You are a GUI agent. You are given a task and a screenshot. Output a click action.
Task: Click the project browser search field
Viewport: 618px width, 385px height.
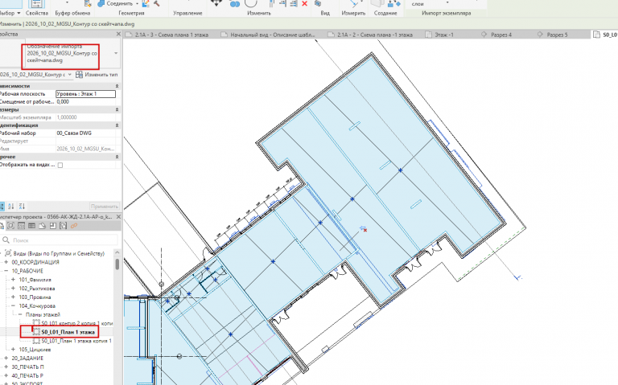click(60, 240)
